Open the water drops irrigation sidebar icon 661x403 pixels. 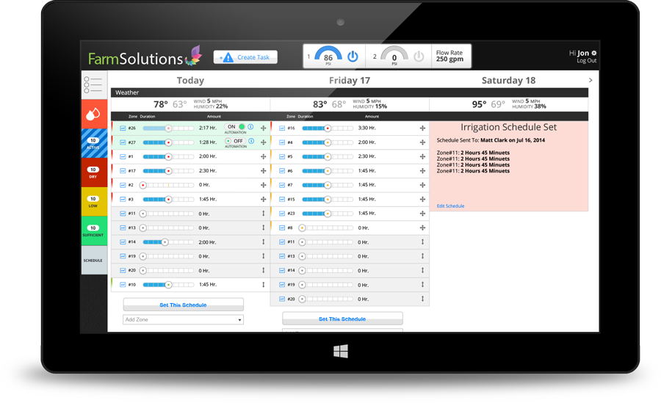(93, 114)
